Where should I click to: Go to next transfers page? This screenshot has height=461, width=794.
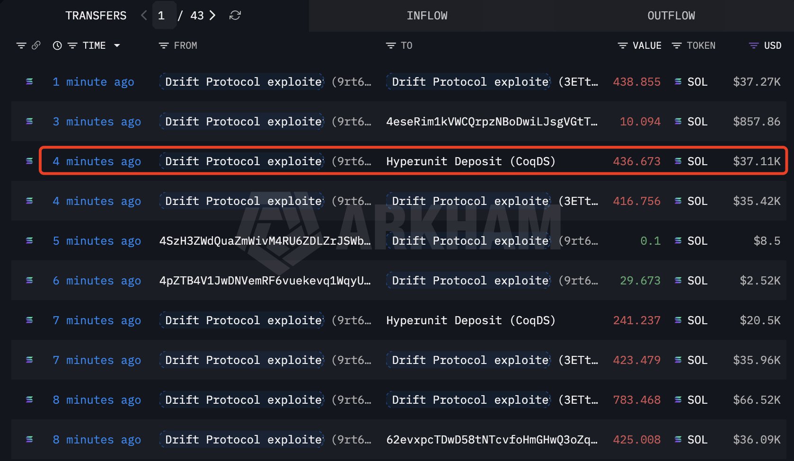pyautogui.click(x=213, y=16)
